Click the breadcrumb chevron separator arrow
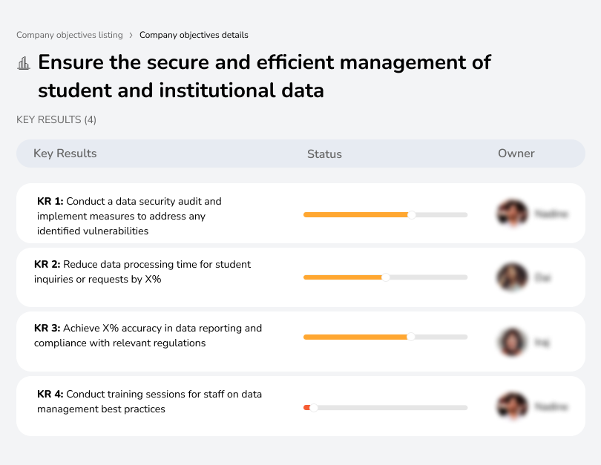The height and width of the screenshot is (465, 601). [131, 35]
